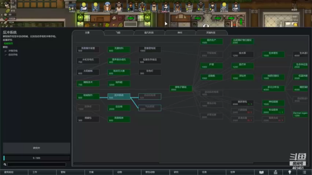Open the 管制 bottom menu
Viewport: 312px width, 175px height.
click(x=71, y=172)
